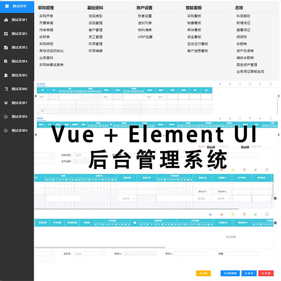Open 明细账
This screenshot has height=281, width=281.
(242, 37)
